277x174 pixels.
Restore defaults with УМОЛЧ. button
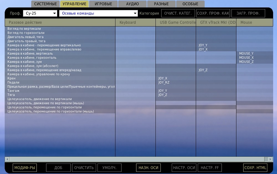coord(109,167)
